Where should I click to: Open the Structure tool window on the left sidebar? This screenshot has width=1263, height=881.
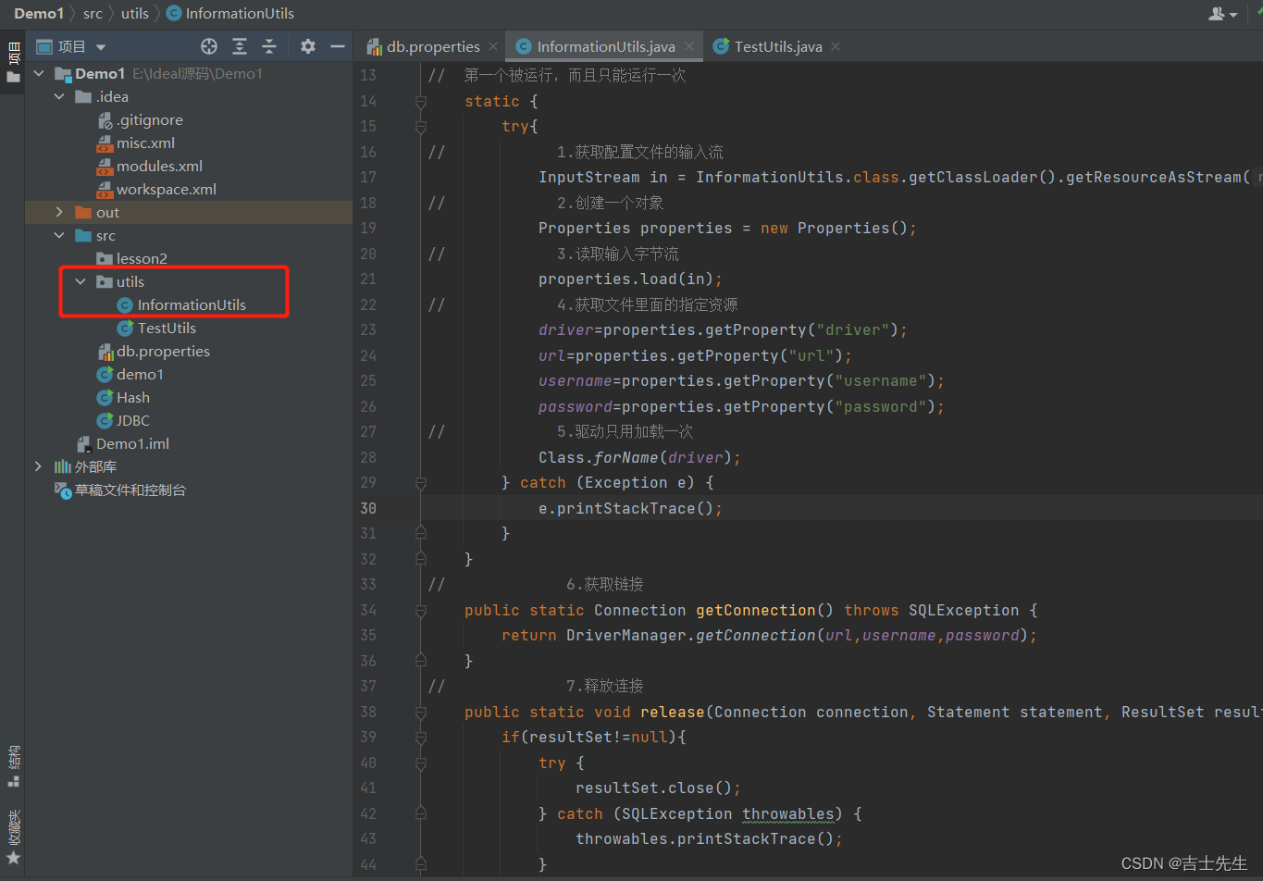pyautogui.click(x=13, y=766)
